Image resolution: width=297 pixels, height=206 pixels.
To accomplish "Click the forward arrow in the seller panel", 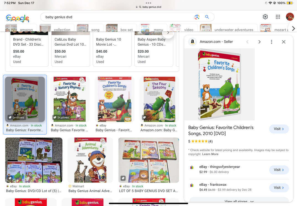I will 260,42.
